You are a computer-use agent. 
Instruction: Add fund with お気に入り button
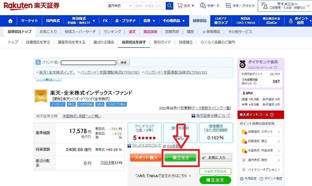point(216,158)
